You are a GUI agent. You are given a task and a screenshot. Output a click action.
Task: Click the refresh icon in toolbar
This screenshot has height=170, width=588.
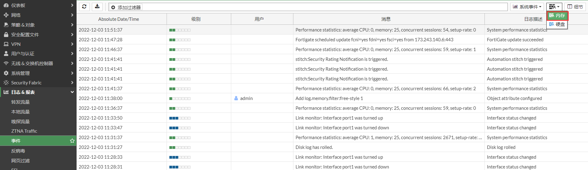click(x=84, y=7)
